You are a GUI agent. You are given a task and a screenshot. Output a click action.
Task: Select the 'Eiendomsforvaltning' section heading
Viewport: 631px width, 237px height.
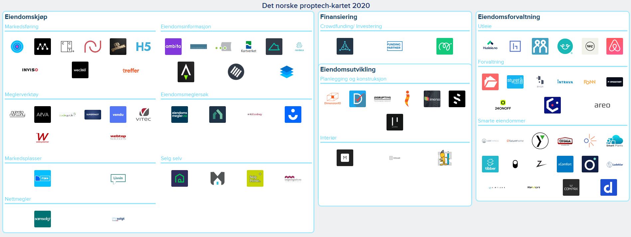point(509,17)
